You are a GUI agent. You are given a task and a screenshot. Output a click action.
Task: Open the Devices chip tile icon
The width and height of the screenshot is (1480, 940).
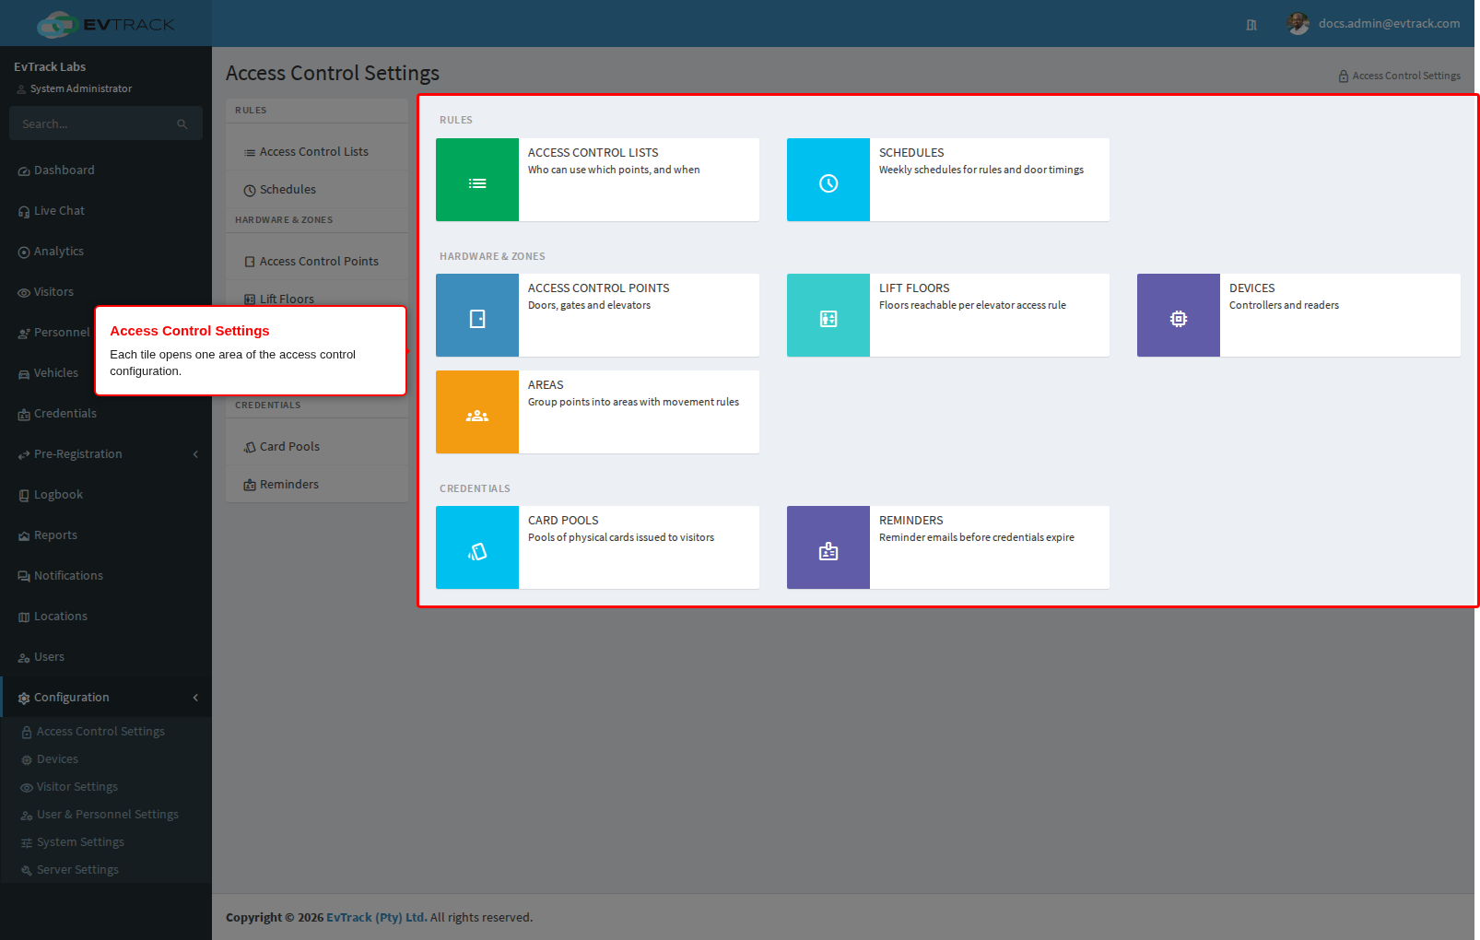pos(1179,315)
